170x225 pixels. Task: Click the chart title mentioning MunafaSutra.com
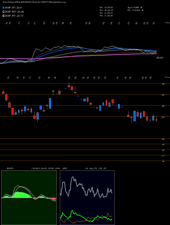tap(34, 2)
